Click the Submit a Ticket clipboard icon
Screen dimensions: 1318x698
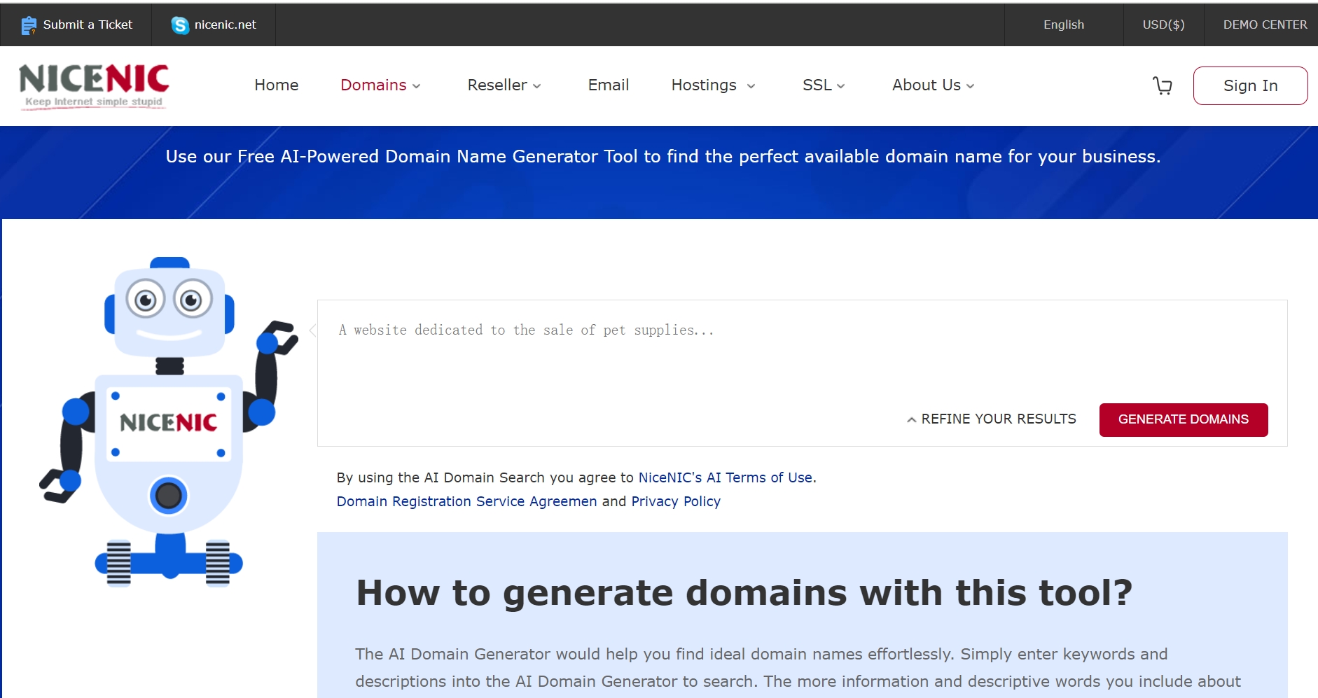[29, 24]
